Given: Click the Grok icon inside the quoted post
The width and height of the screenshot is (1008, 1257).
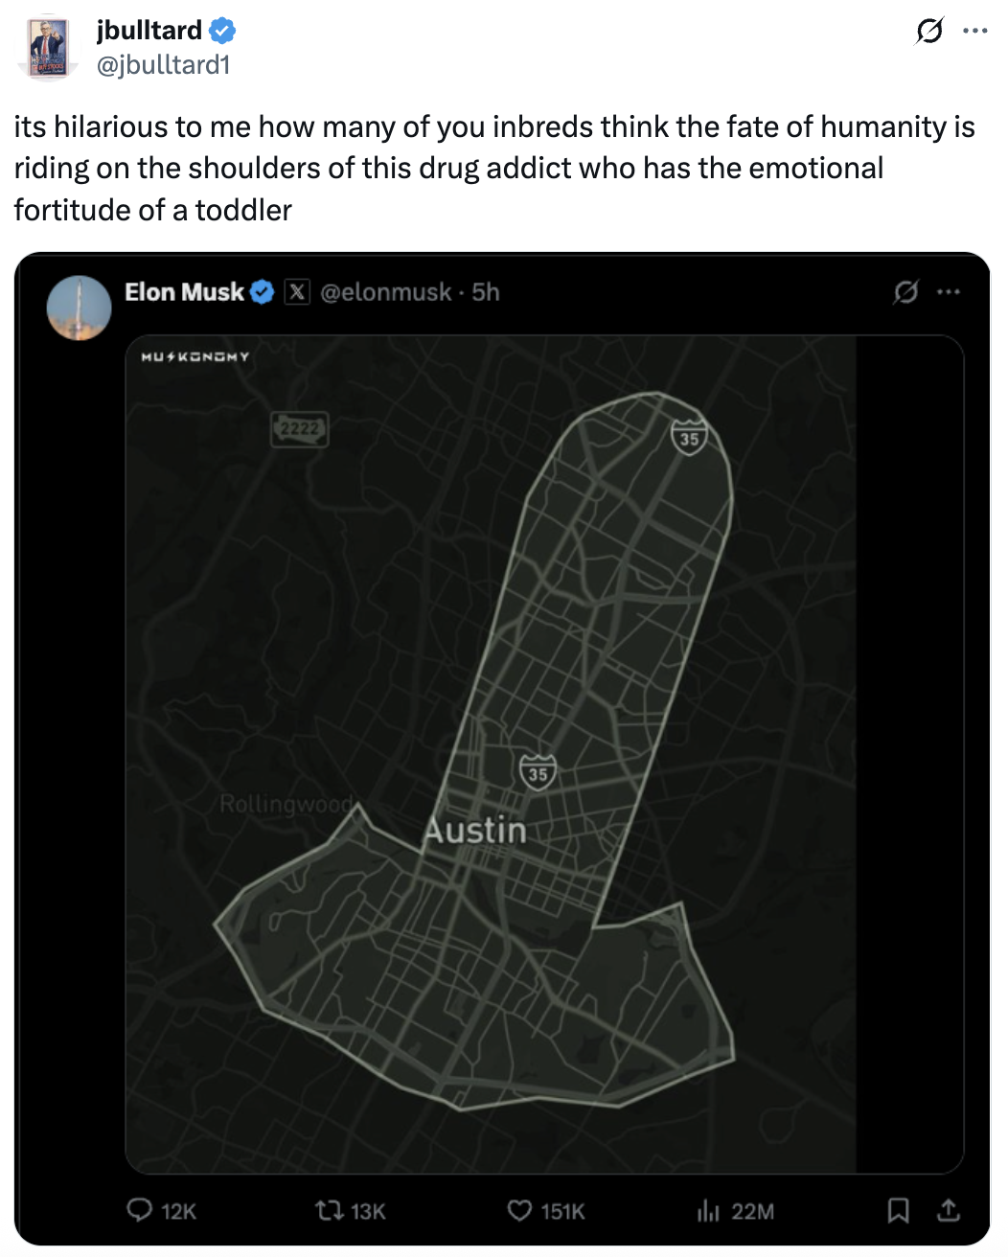Looking at the screenshot, I should [905, 292].
